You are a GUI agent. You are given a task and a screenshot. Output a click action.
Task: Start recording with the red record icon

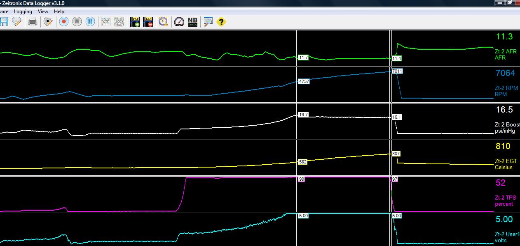click(63, 22)
